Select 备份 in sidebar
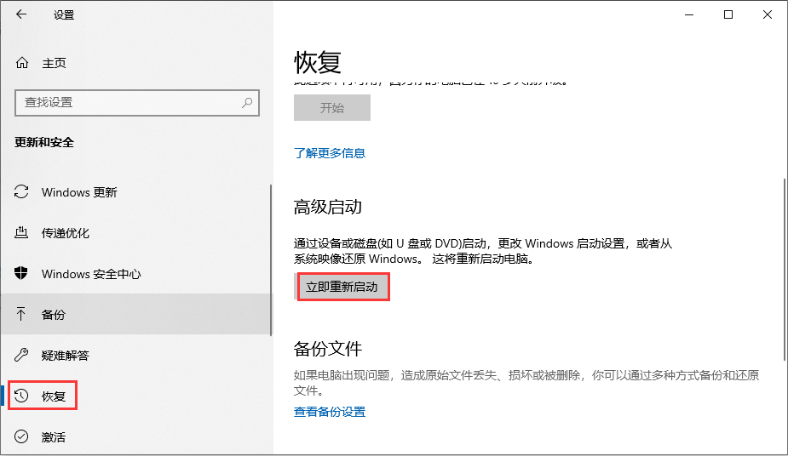Screen dimensions: 788x456 click(135, 314)
